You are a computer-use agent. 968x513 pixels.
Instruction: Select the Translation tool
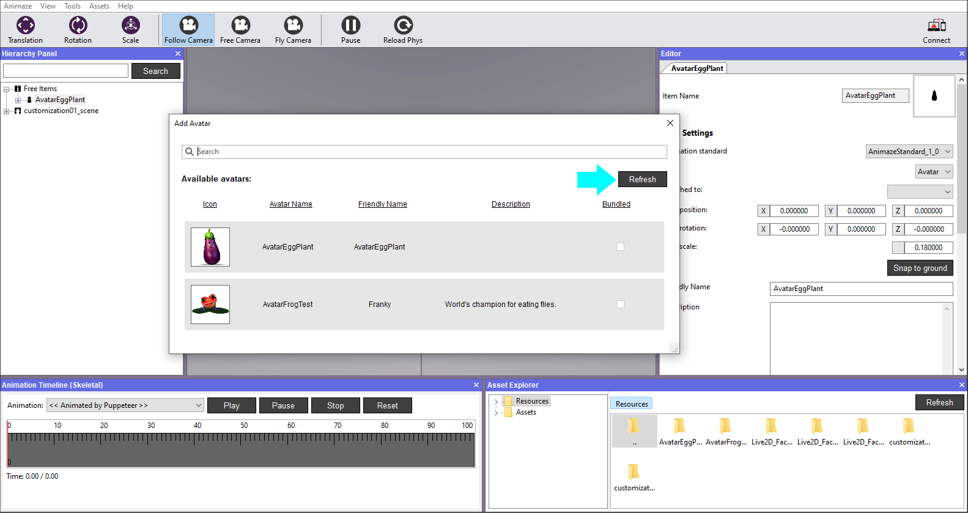click(26, 30)
